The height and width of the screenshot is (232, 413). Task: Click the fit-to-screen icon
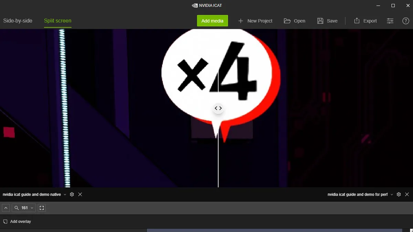point(42,208)
